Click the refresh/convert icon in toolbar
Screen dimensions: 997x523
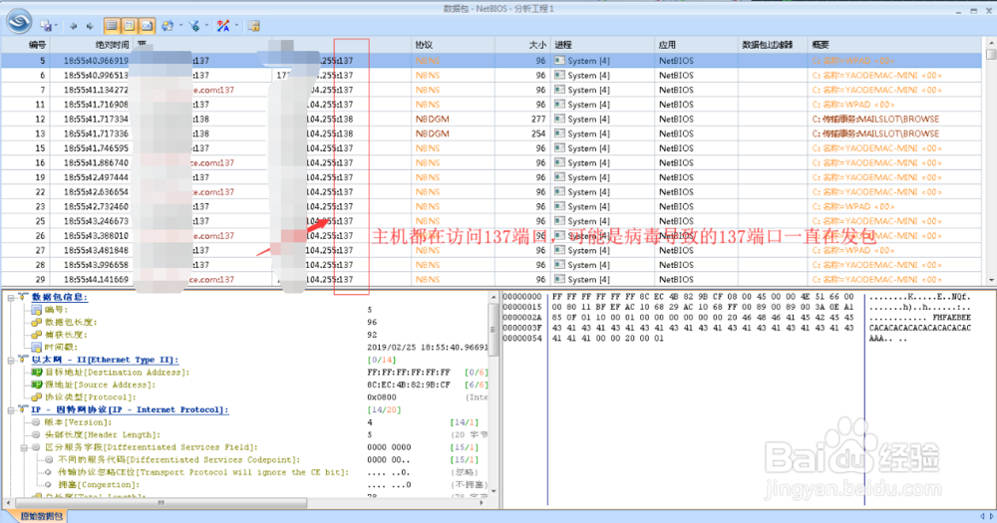click(167, 26)
